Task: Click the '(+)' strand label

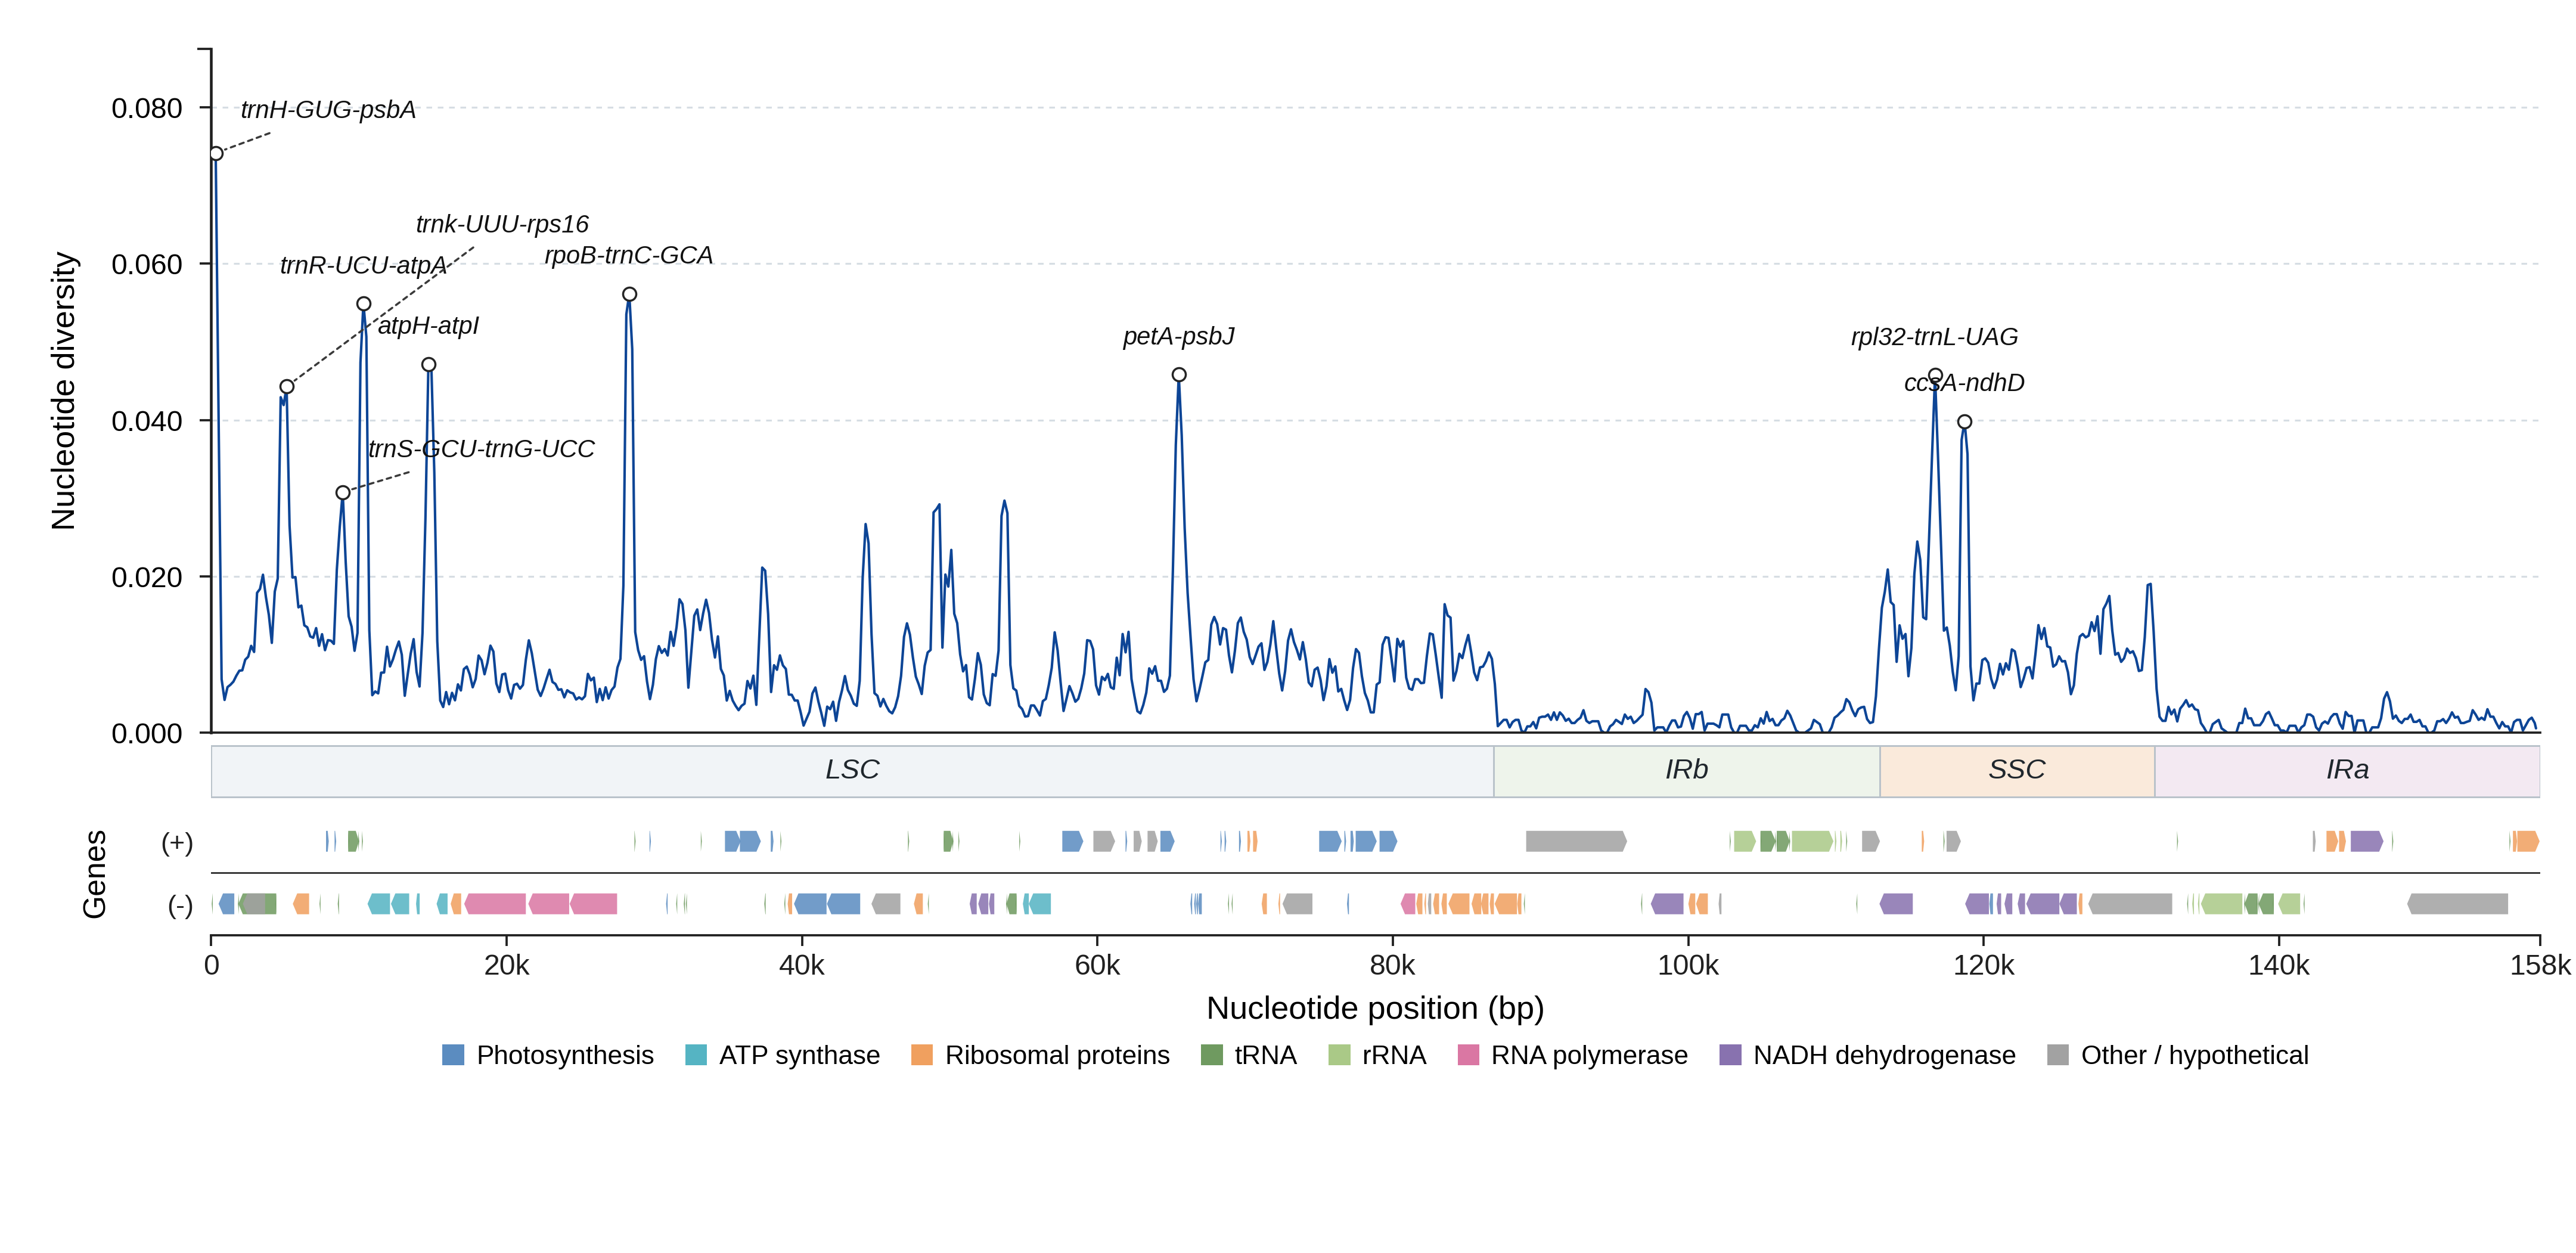Action: tap(177, 843)
